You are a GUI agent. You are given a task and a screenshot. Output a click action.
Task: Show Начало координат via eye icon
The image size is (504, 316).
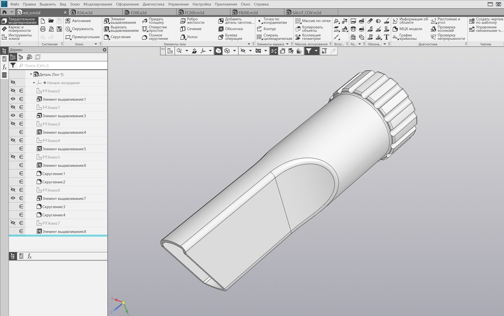tap(13, 83)
